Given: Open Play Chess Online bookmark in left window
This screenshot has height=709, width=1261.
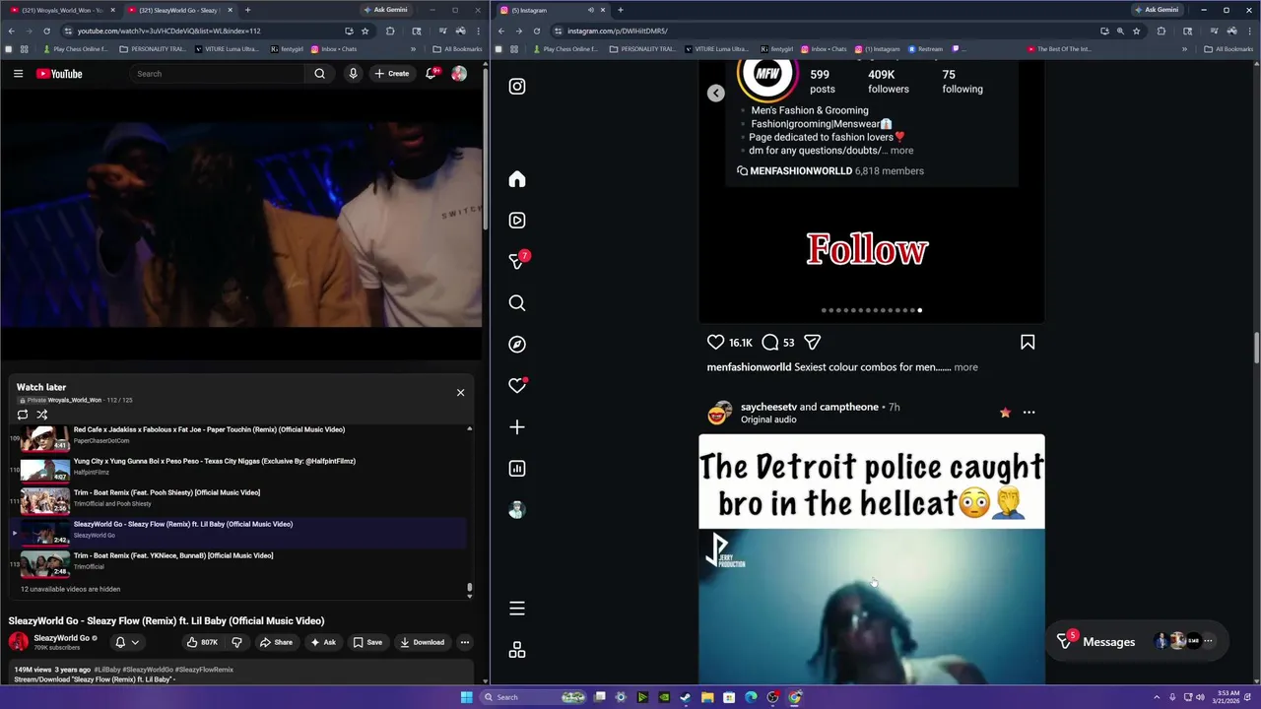Looking at the screenshot, I should [76, 49].
